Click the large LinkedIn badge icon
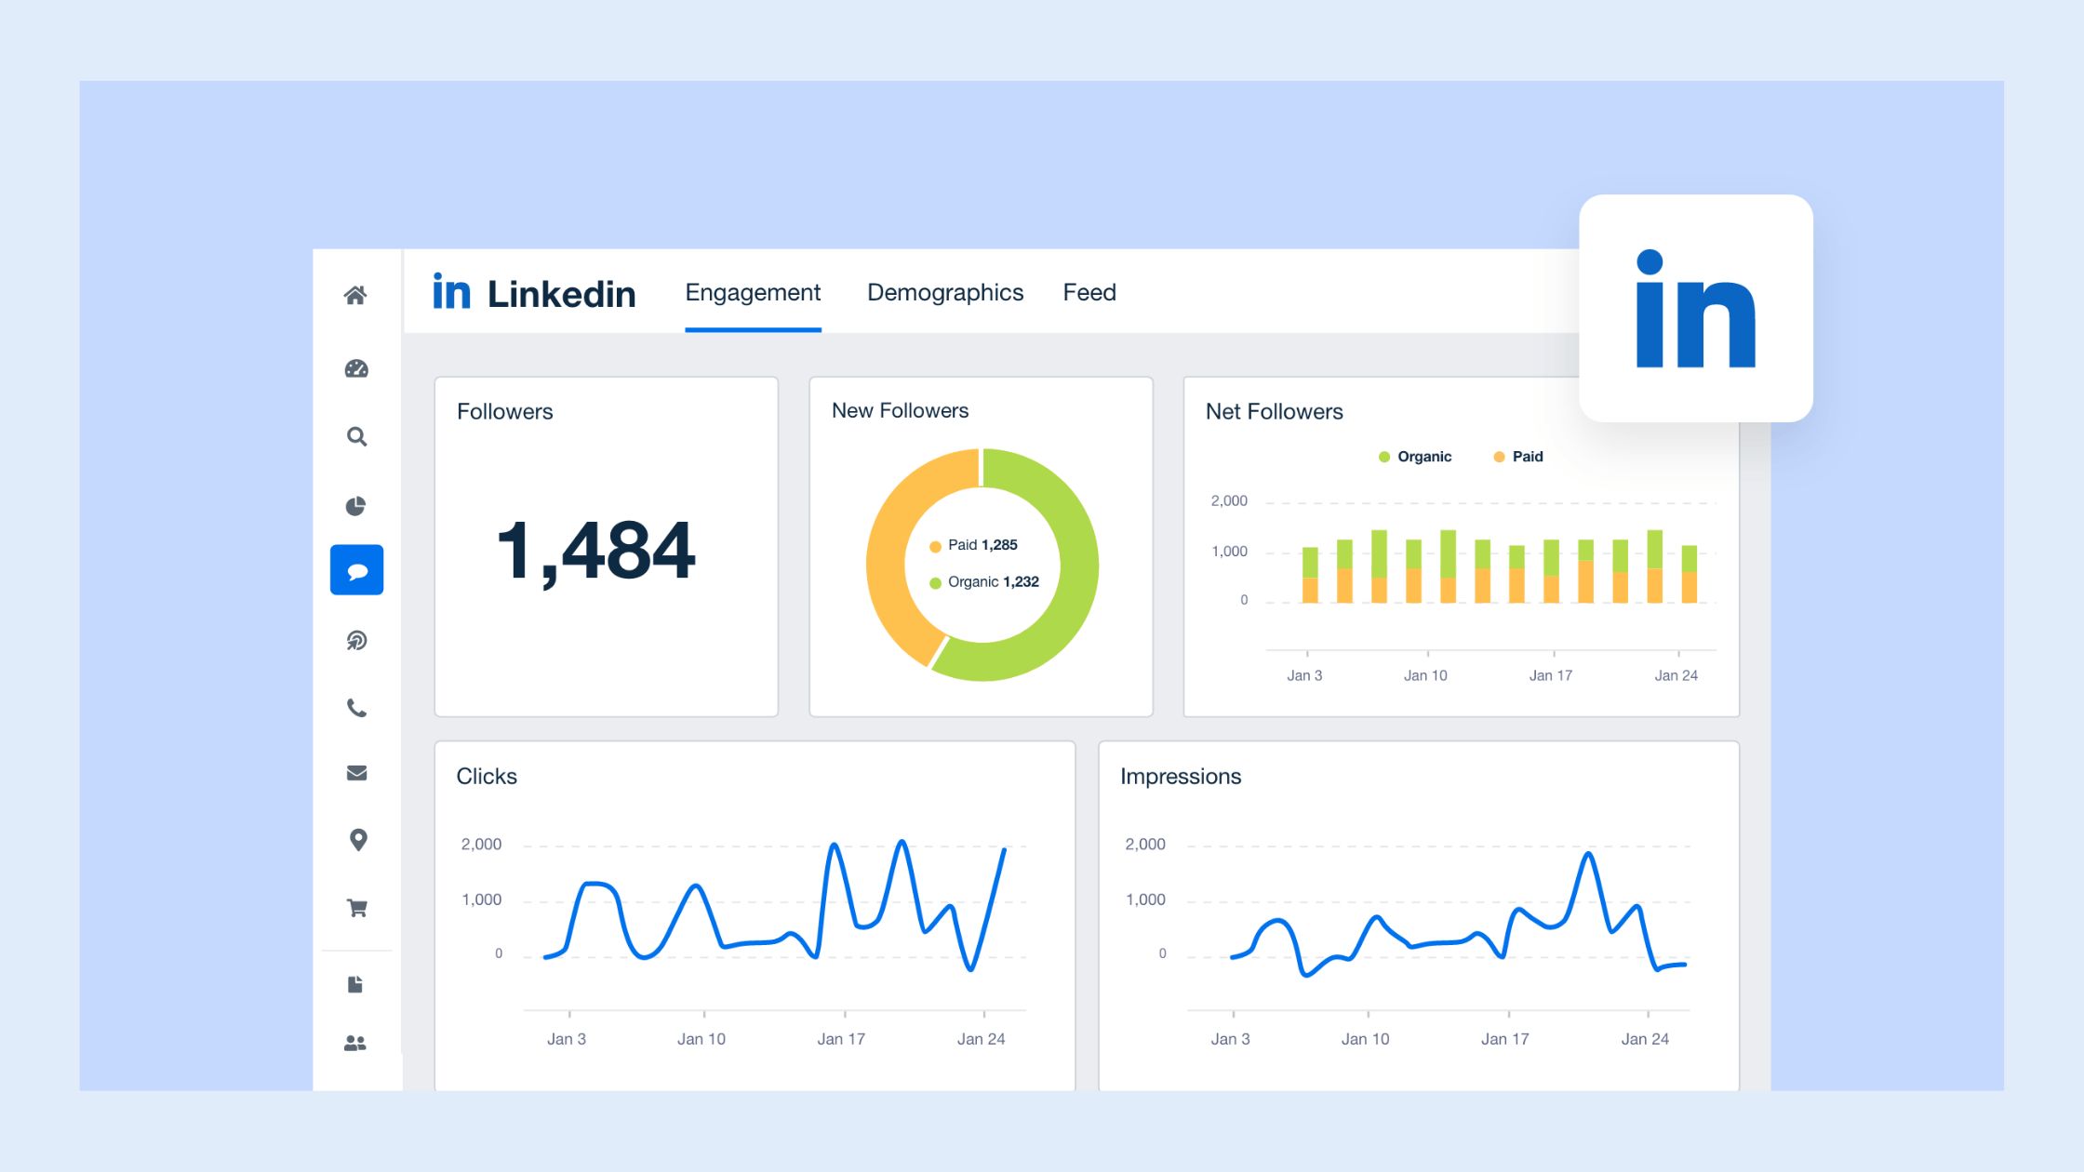Image resolution: width=2084 pixels, height=1172 pixels. [1696, 308]
